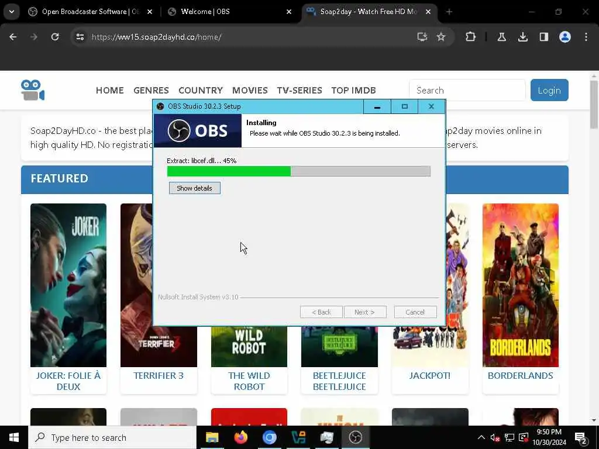Open Firefox from the taskbar
Image resolution: width=599 pixels, height=449 pixels.
240,437
